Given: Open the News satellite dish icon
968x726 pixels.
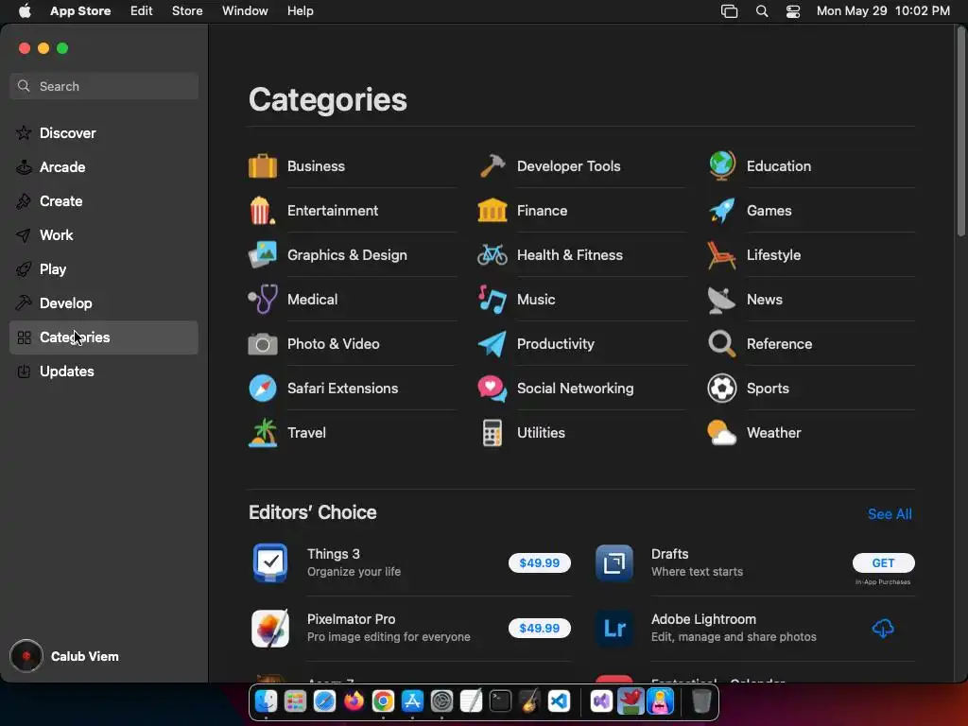Looking at the screenshot, I should coord(721,300).
